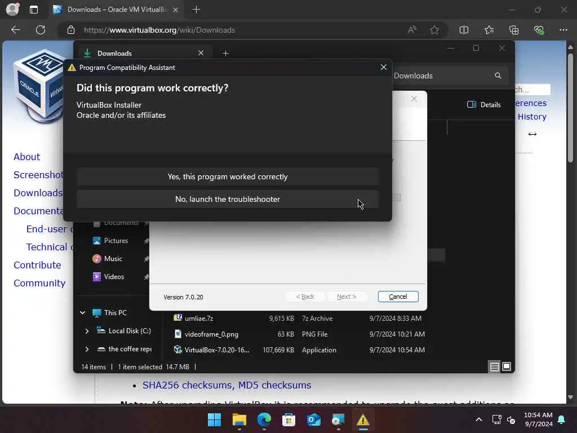Screen dimensions: 577x433
Task: Open Microsoft Store from taskbar
Action: pyautogui.click(x=289, y=419)
